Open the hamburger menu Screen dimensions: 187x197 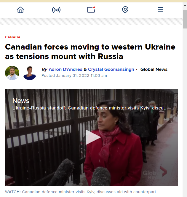160,10
